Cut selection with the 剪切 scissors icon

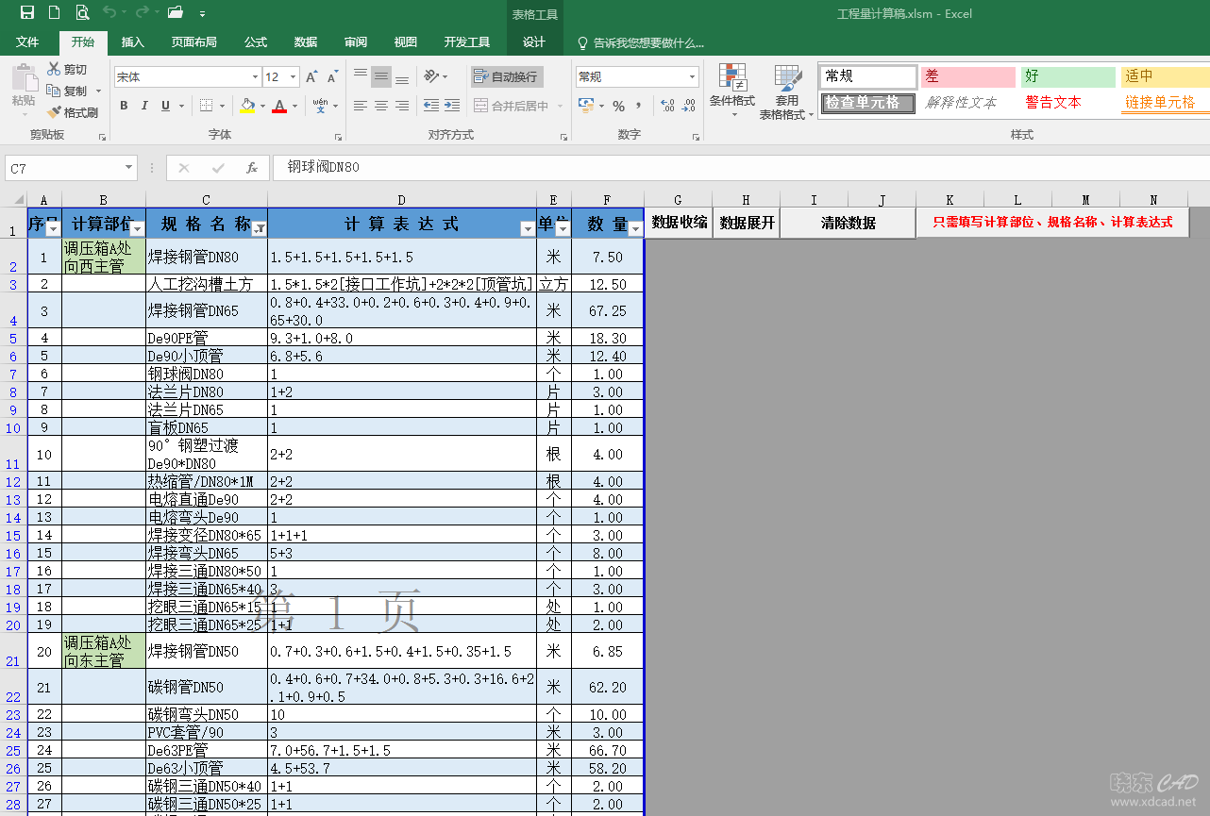(55, 69)
